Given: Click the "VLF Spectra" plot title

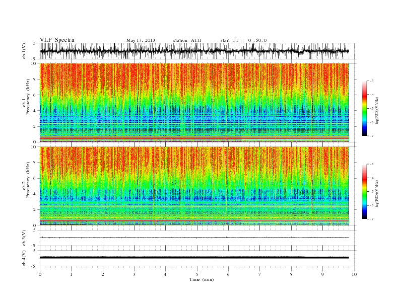Looking at the screenshot, I should point(57,40).
